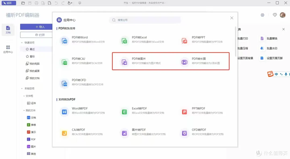Open 我的桌面 location
Screen dimensions: 290x159
pyautogui.click(x=32, y=71)
